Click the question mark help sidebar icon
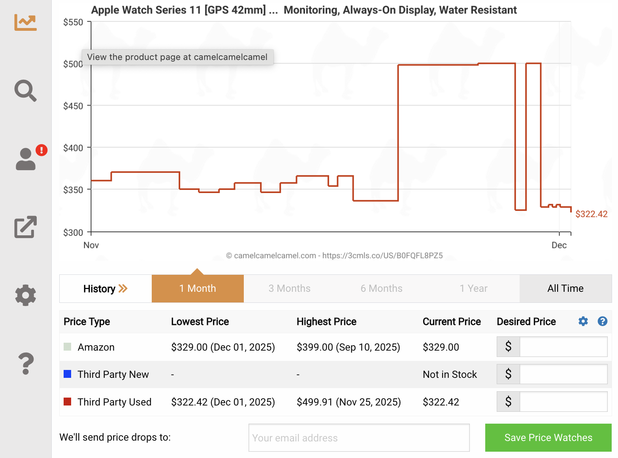Image resolution: width=618 pixels, height=458 pixels. point(26,363)
